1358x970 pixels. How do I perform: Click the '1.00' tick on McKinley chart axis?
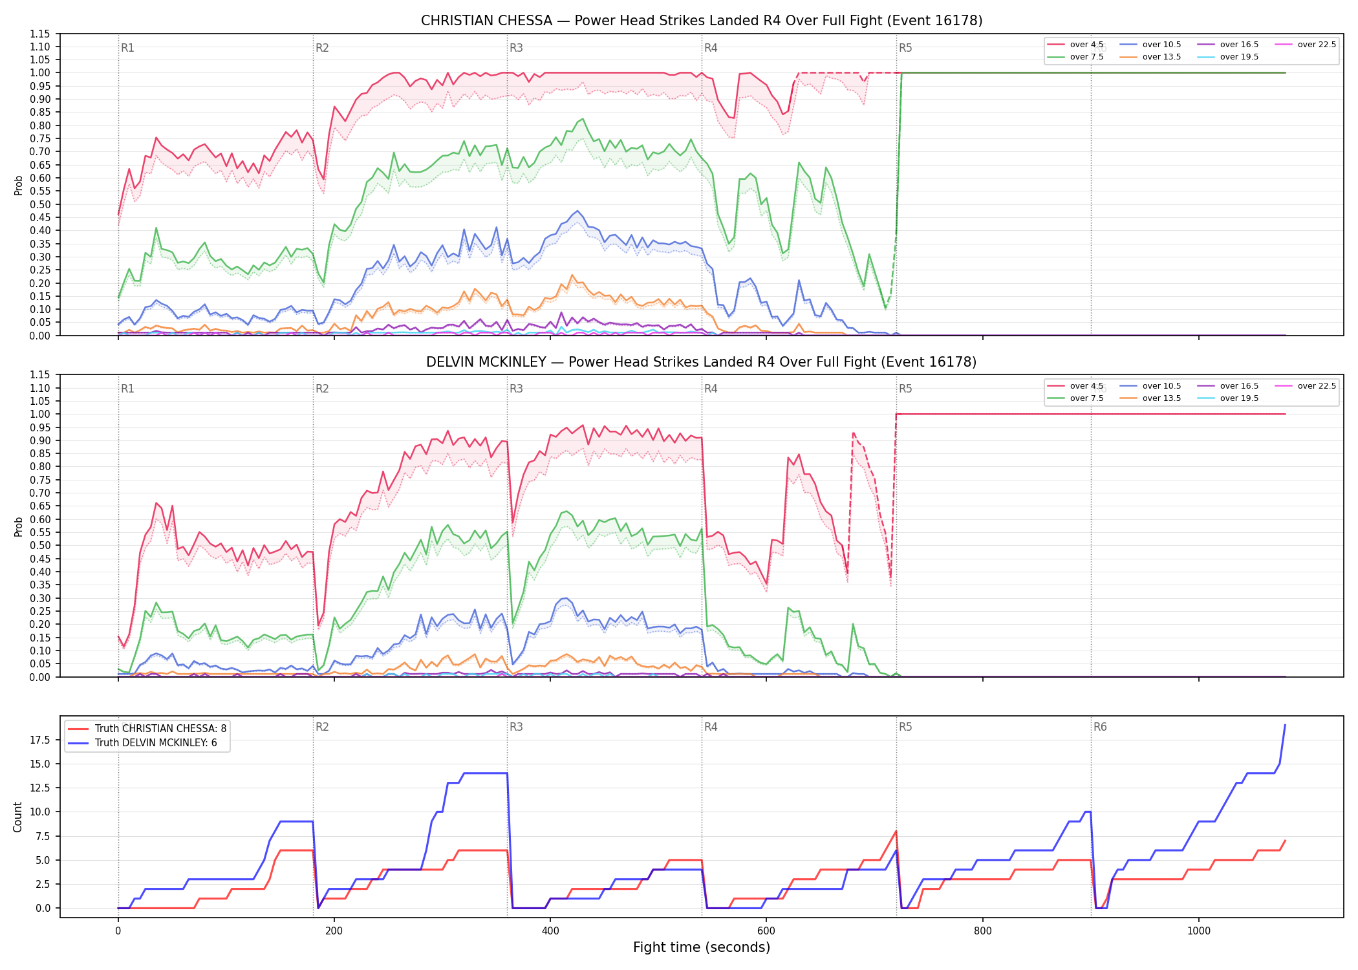[x=40, y=414]
